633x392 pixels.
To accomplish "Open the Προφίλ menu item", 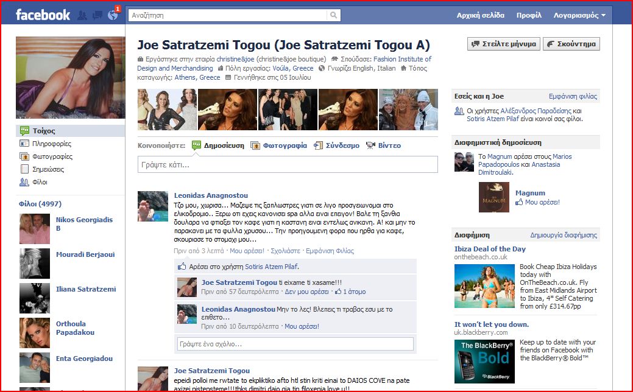I will [x=529, y=15].
